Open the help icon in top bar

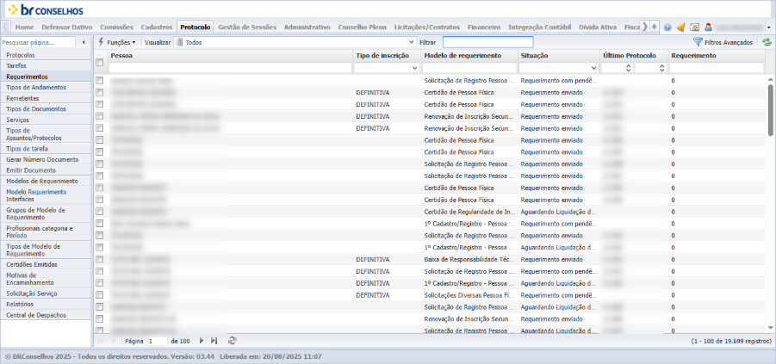point(667,28)
